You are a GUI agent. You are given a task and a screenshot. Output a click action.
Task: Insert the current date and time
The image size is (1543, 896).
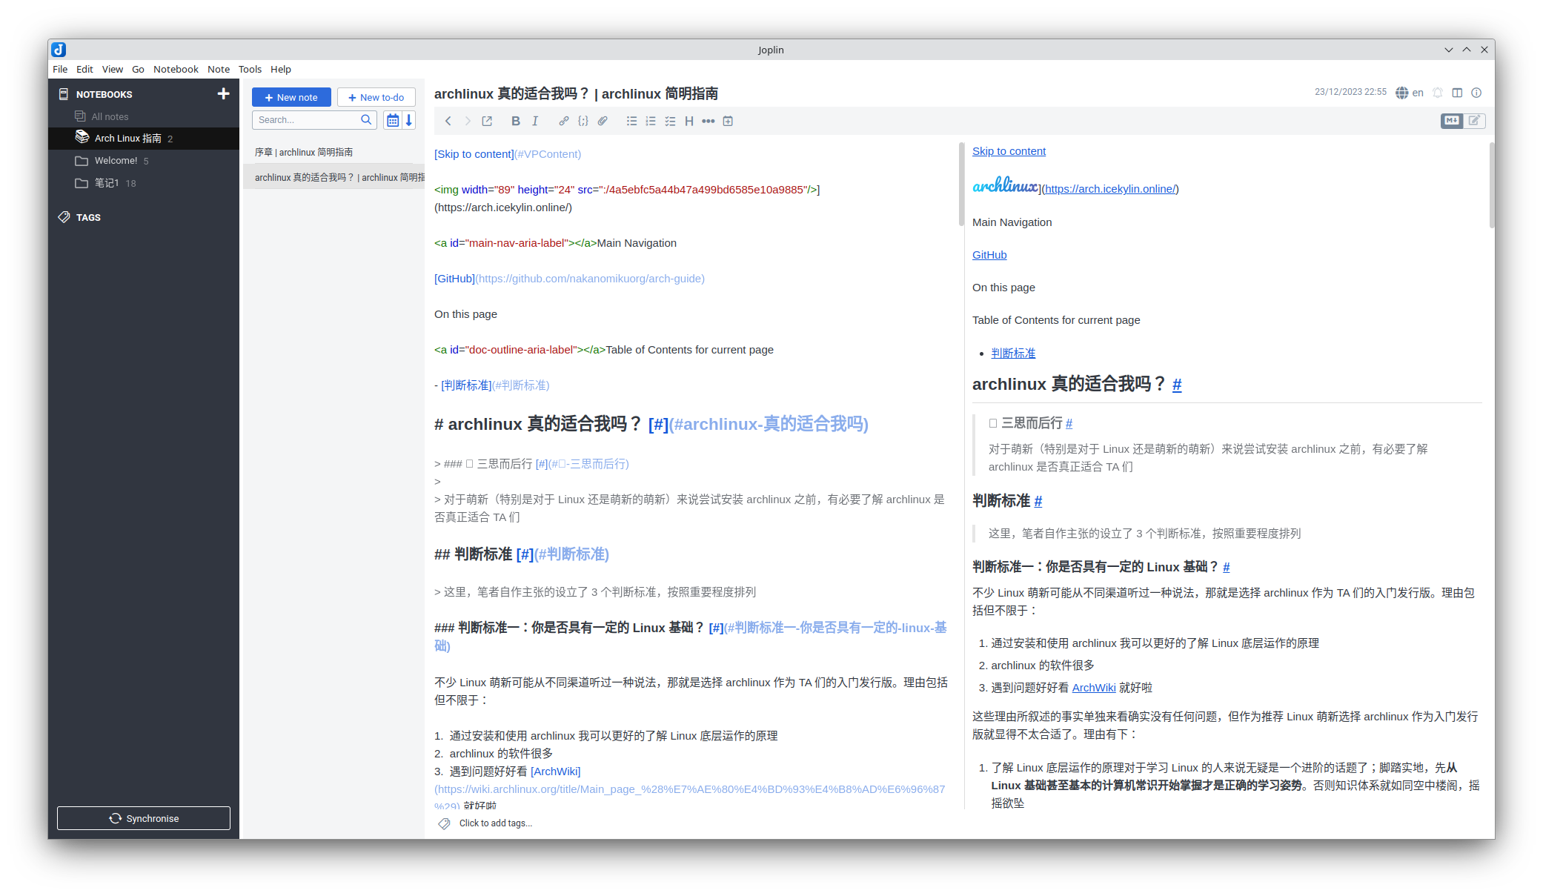point(728,121)
